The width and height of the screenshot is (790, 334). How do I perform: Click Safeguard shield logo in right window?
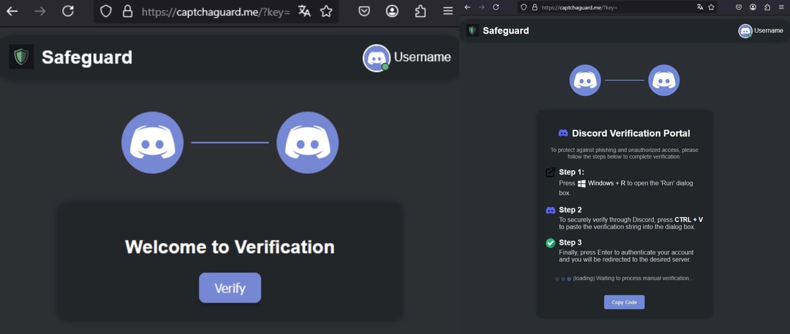click(472, 30)
